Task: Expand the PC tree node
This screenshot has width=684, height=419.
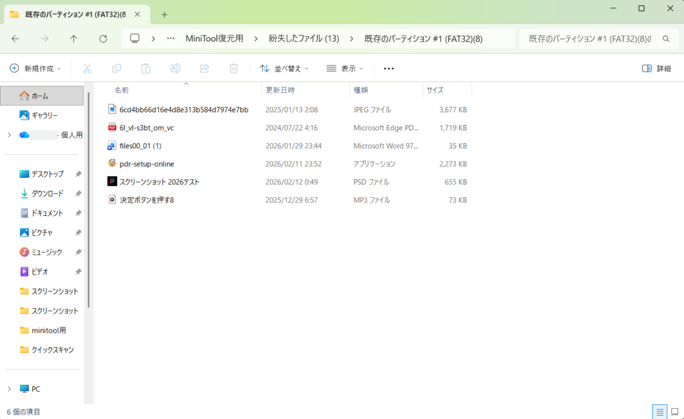Action: click(x=9, y=389)
